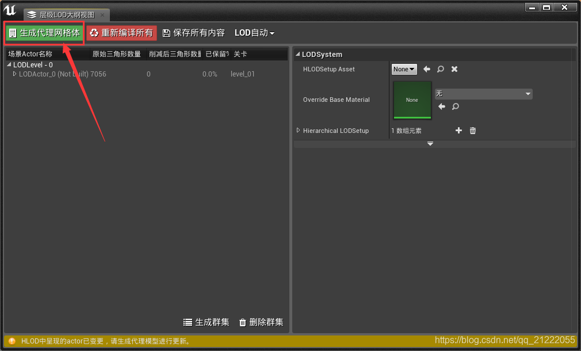Viewport: 581px width, 351px height.
Task: Click the 删除群集 button
Action: tap(261, 322)
